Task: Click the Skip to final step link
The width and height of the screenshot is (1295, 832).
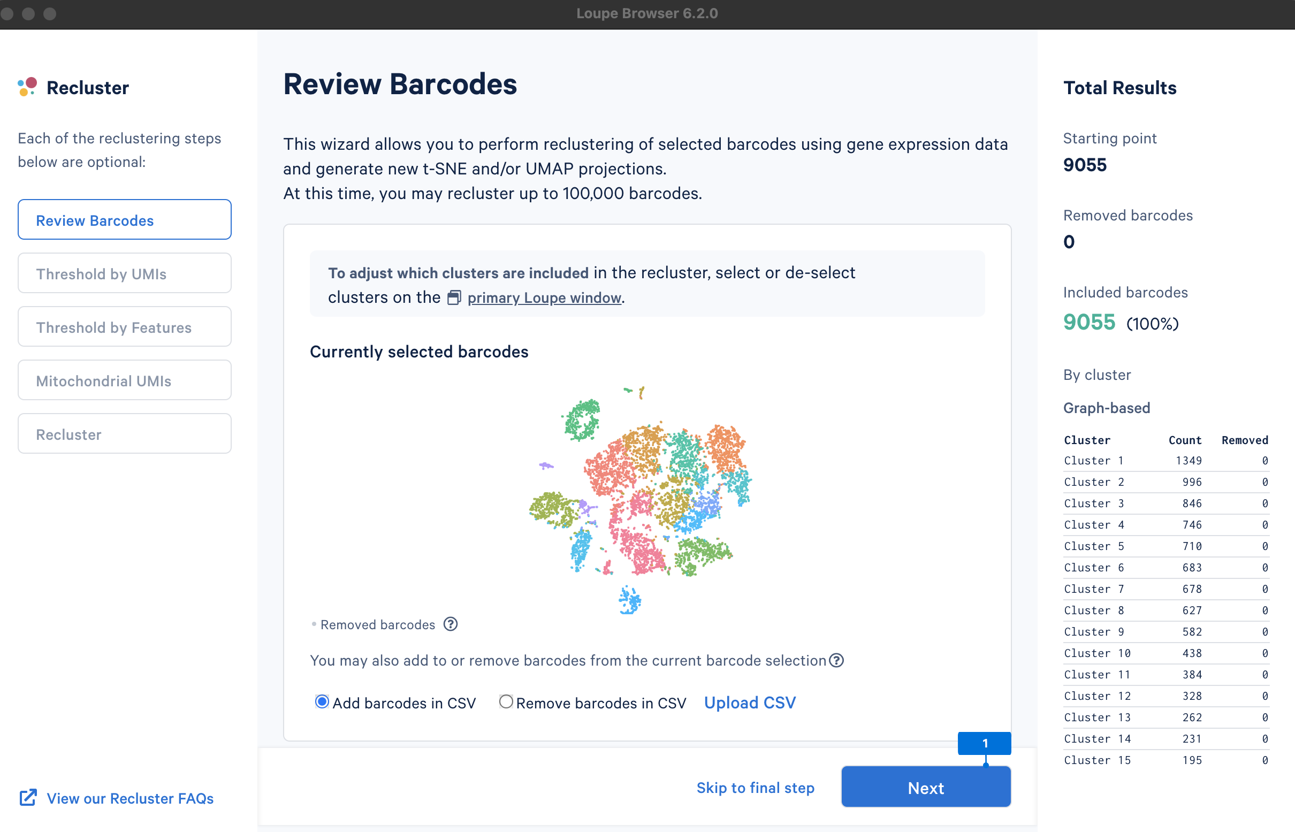Action: (x=755, y=788)
